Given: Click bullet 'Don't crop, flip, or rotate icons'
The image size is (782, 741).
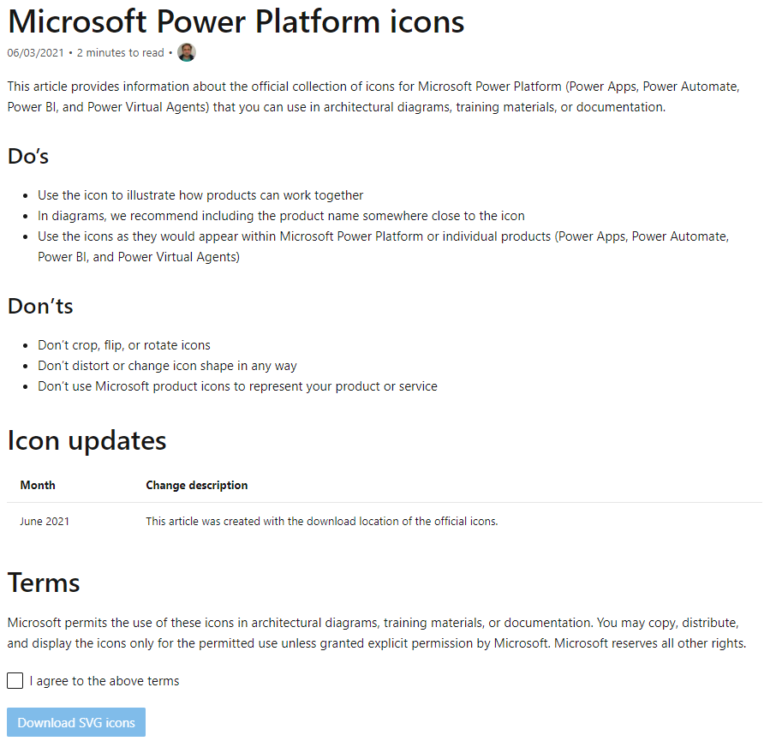Looking at the screenshot, I should (124, 345).
